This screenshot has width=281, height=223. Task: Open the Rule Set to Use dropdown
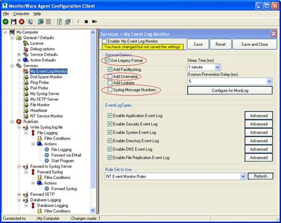[x=243, y=176]
